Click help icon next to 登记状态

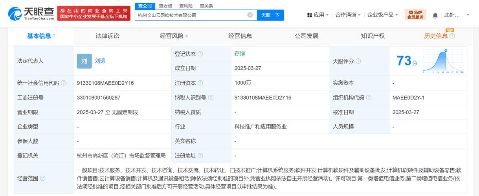point(200,54)
